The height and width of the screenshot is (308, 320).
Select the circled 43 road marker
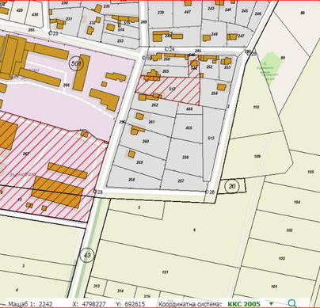tap(87, 255)
